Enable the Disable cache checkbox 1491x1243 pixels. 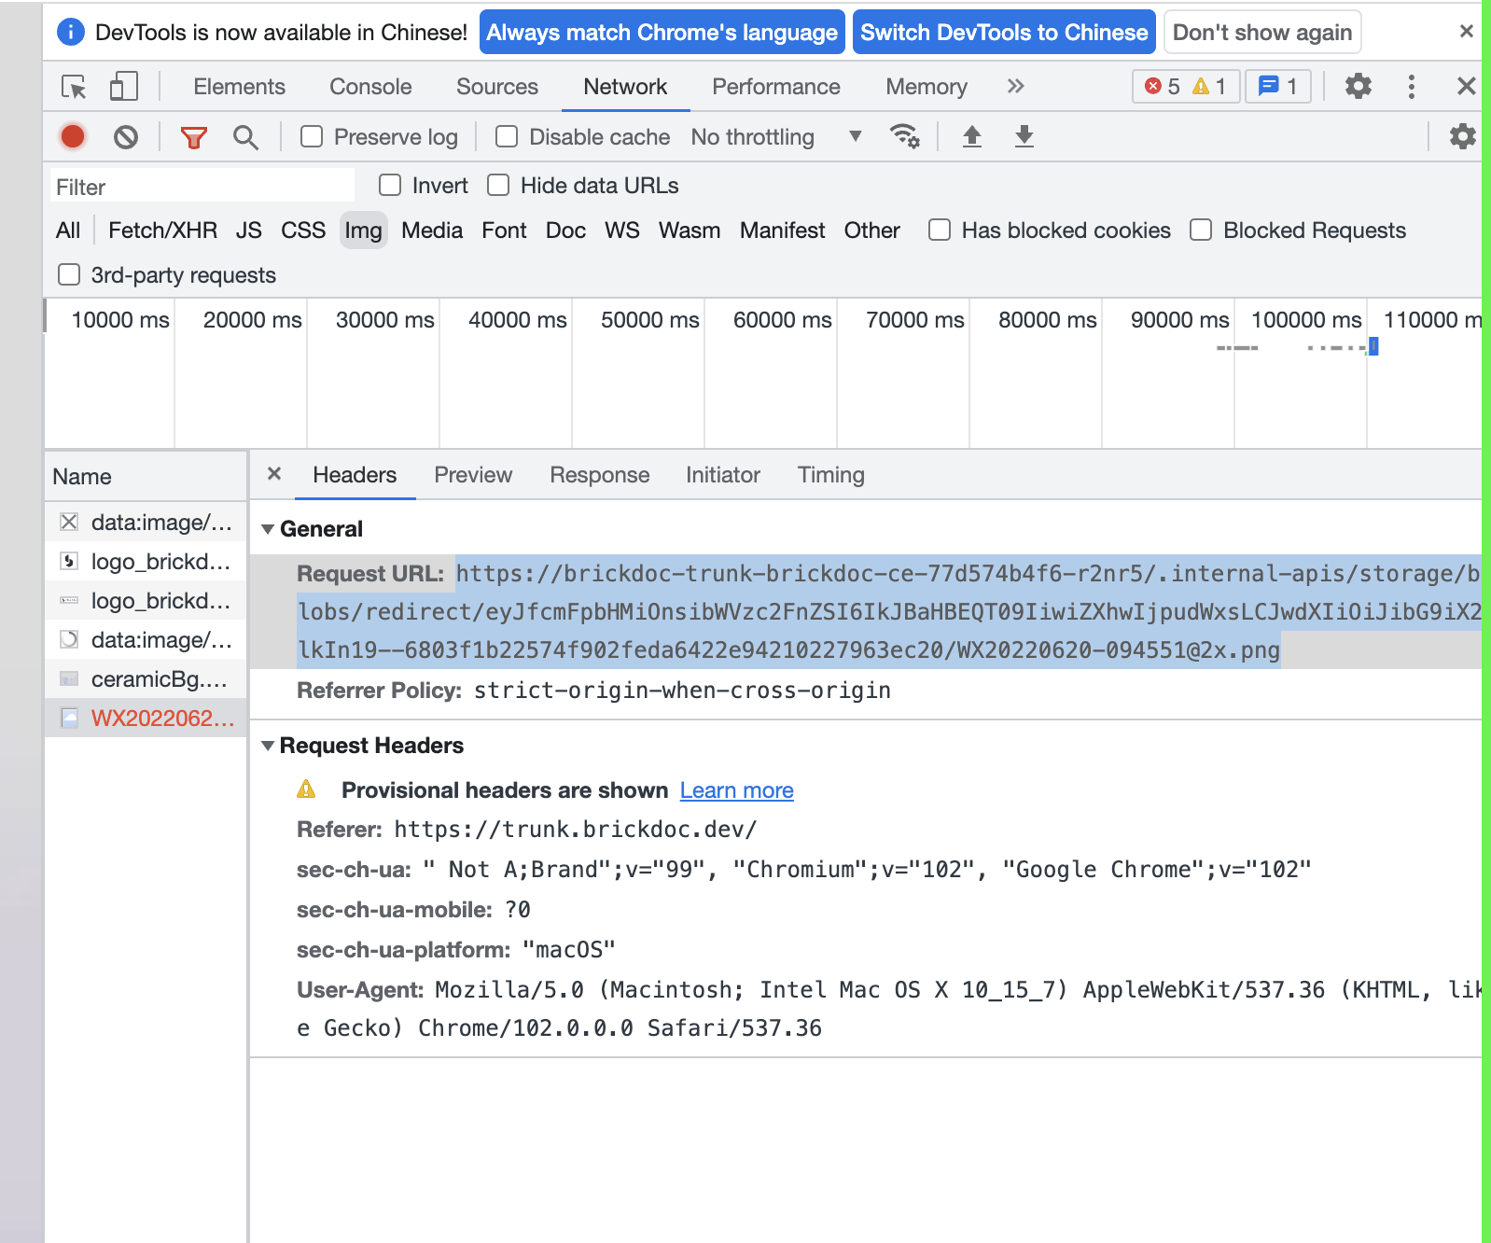tap(507, 137)
